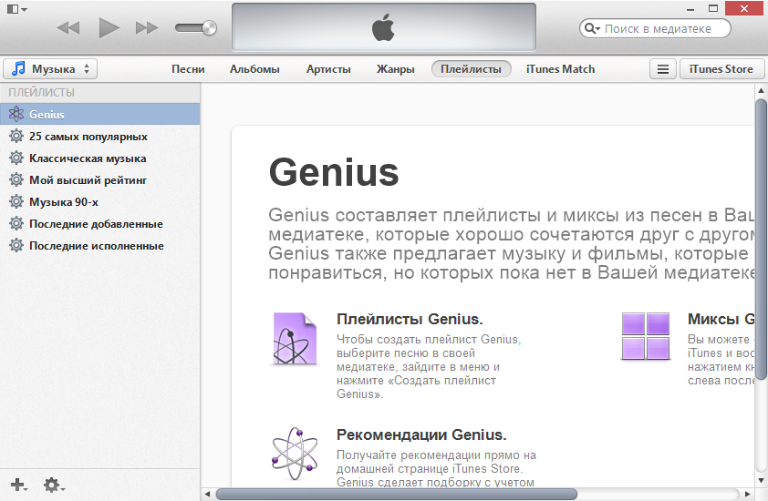The height and width of the screenshot is (501, 768).
Task: Minimize the iTunes window
Action: (x=690, y=9)
